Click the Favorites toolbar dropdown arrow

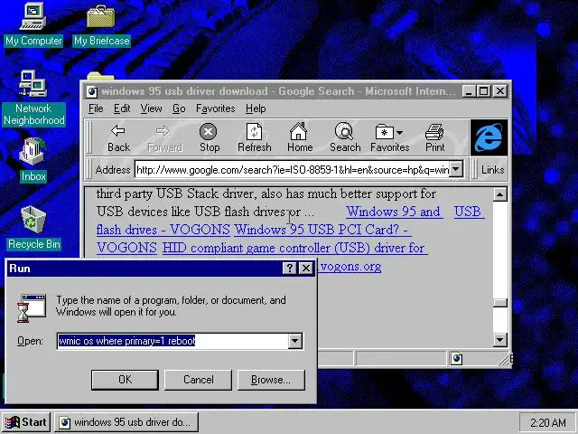pos(399,133)
